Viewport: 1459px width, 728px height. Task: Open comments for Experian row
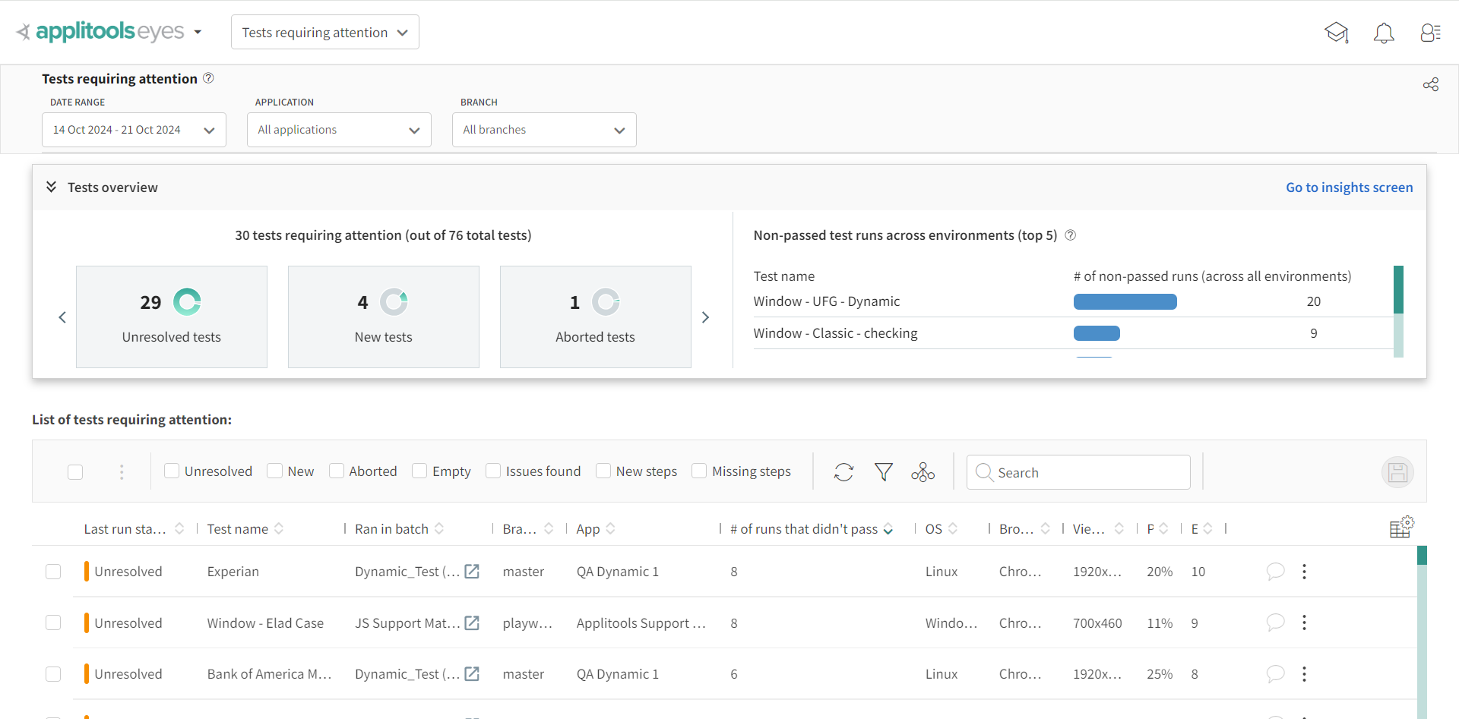click(1275, 572)
